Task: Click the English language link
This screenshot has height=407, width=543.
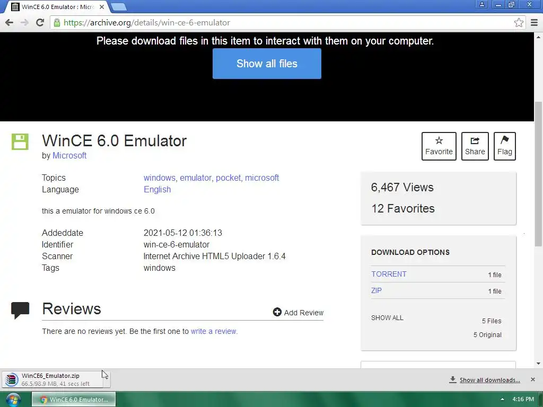Action: 157,189
